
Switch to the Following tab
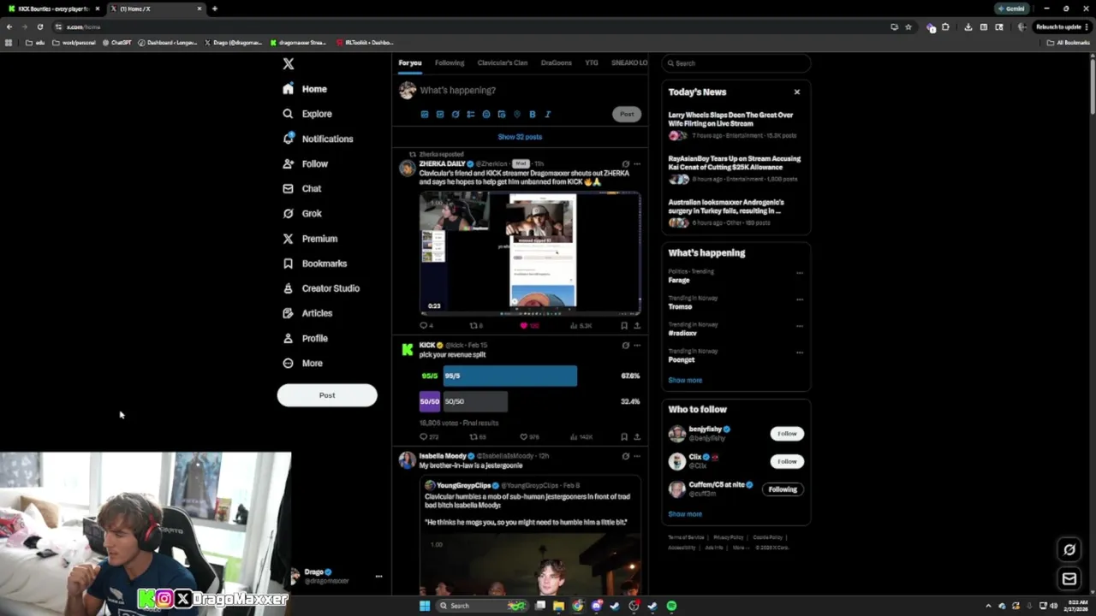coord(450,62)
